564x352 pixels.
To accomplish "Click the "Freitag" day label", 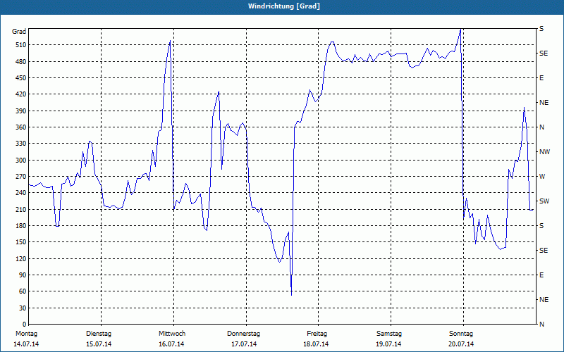I will pyautogui.click(x=317, y=334).
